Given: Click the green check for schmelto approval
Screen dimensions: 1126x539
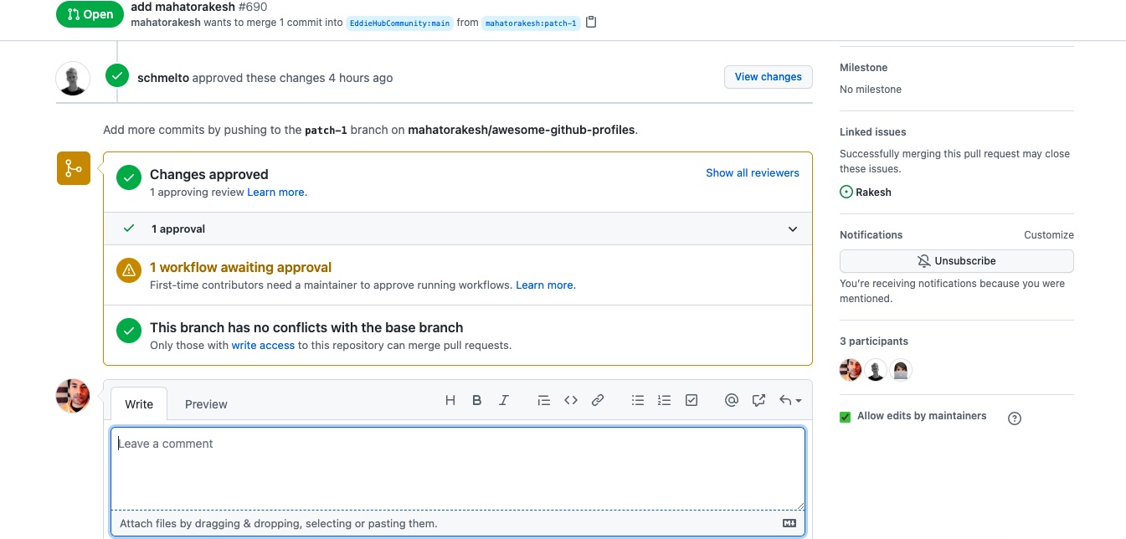Looking at the screenshot, I should coord(117,75).
